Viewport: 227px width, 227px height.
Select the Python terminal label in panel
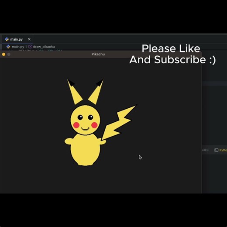(x=223, y=150)
